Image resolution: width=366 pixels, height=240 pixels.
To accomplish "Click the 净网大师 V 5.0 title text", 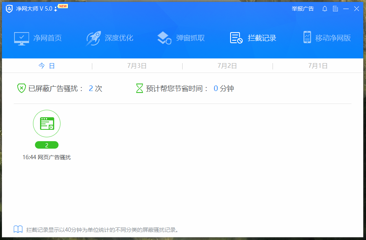I will [34, 9].
